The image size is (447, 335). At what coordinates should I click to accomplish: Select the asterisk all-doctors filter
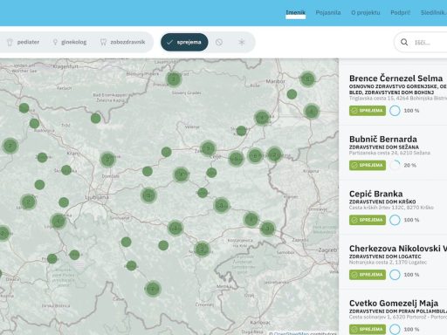point(242,42)
